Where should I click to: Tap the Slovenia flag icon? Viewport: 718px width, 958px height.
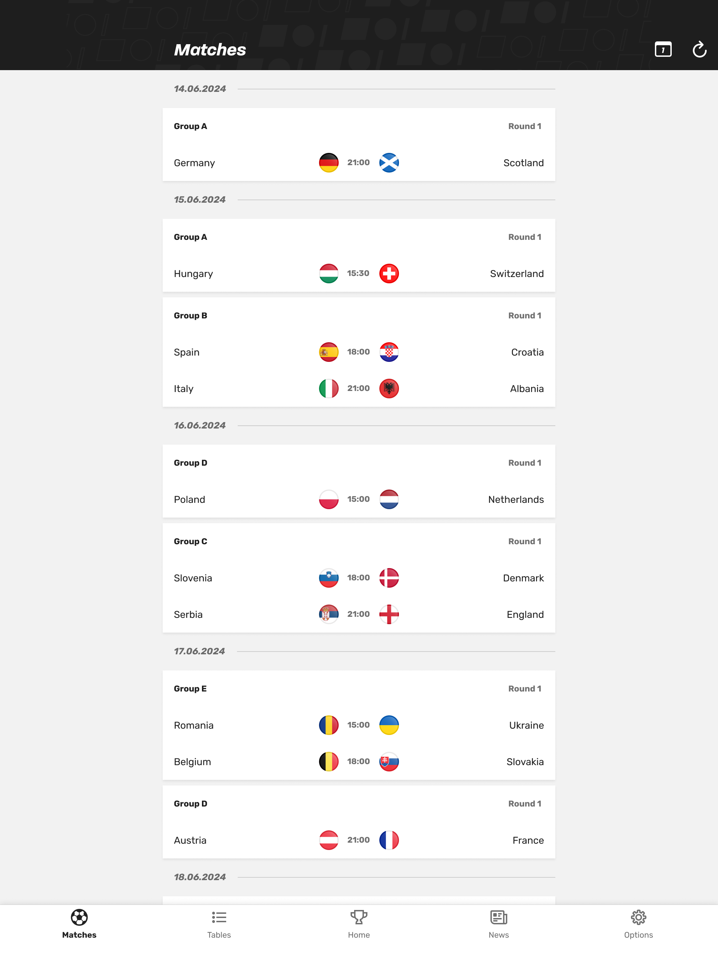click(x=329, y=578)
